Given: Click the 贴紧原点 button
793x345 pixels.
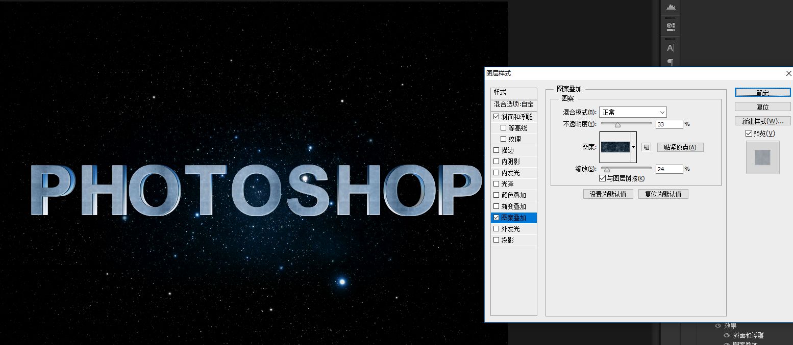Looking at the screenshot, I should click(680, 147).
